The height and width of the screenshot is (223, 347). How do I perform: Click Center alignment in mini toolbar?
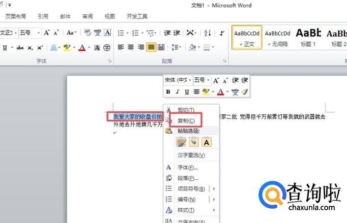point(196,92)
